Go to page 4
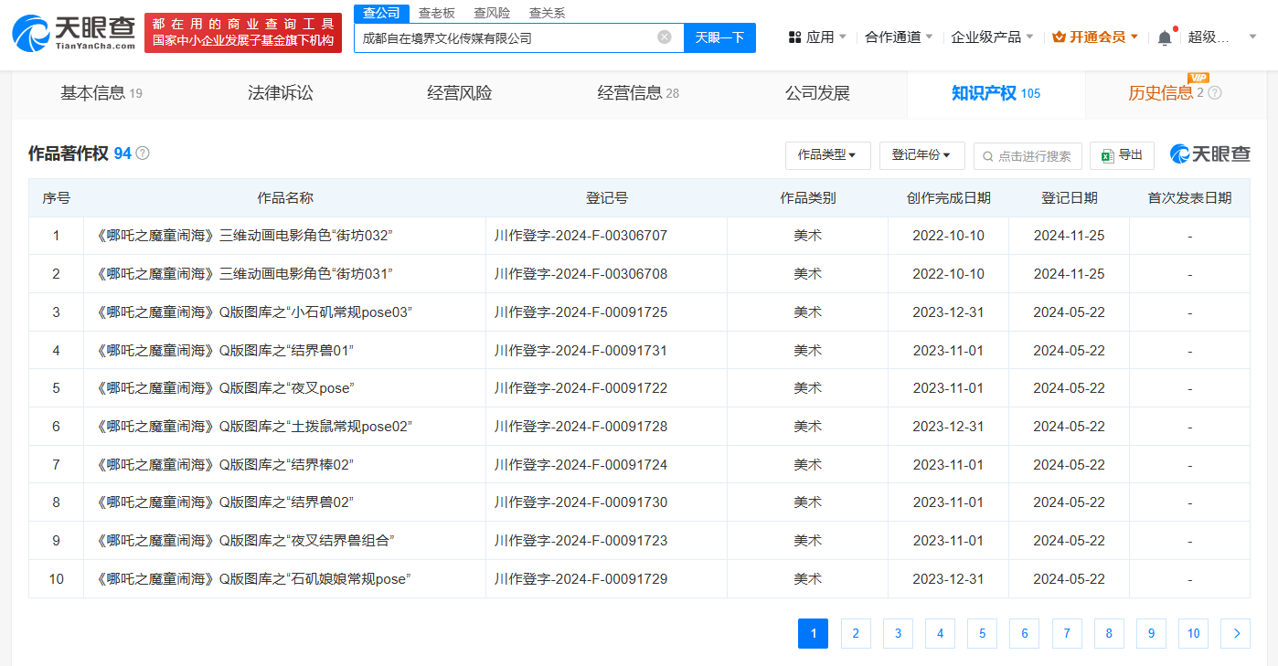Image resolution: width=1278 pixels, height=666 pixels. tap(940, 634)
